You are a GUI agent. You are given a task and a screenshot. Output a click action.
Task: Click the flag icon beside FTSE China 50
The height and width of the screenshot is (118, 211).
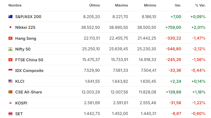[10, 60]
